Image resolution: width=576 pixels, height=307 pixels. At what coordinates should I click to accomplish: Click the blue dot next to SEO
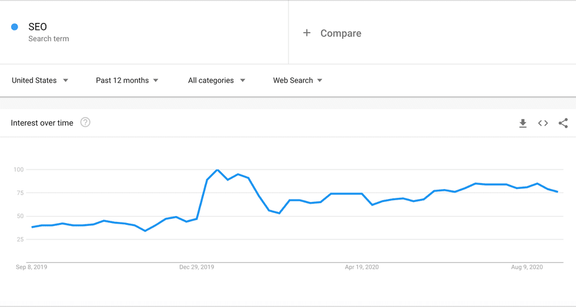pos(15,27)
